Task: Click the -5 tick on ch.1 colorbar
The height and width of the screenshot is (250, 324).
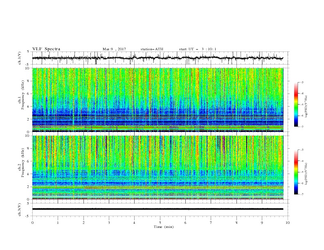Action: (302, 105)
